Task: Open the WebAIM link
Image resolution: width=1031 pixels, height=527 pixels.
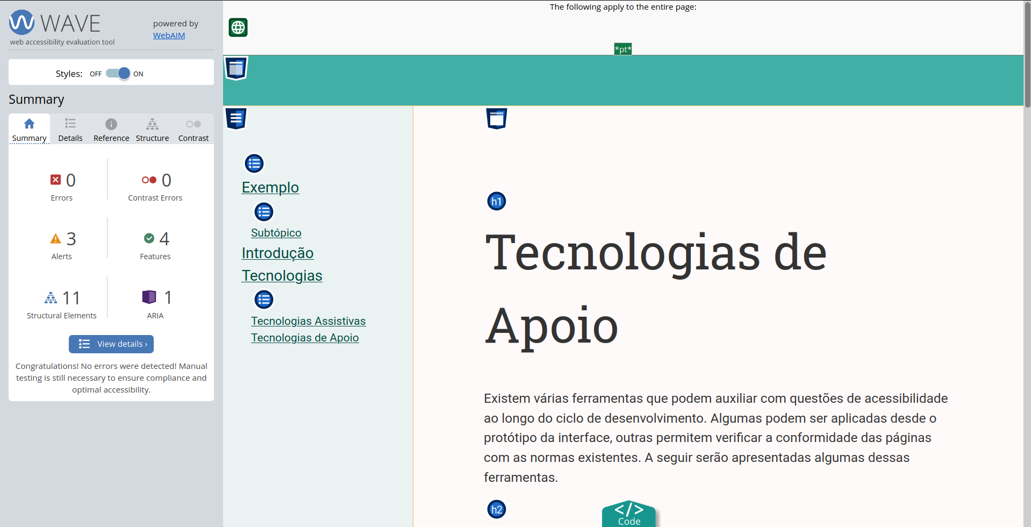Action: coord(169,35)
